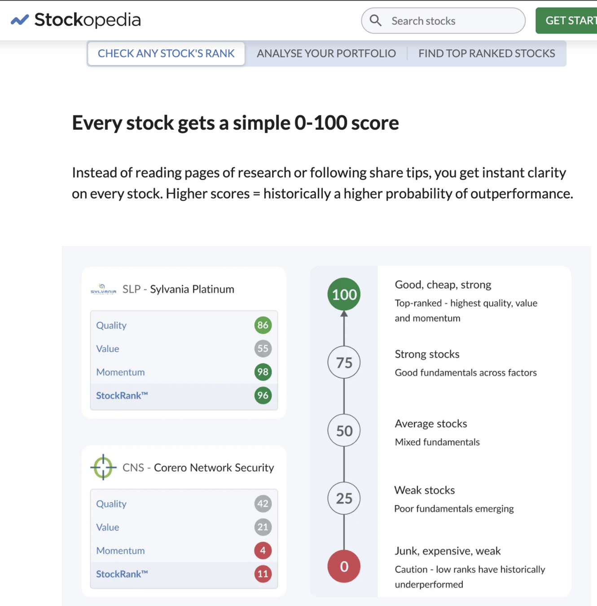Click the 'SLP - Sylvania Platinum' title

click(x=178, y=289)
